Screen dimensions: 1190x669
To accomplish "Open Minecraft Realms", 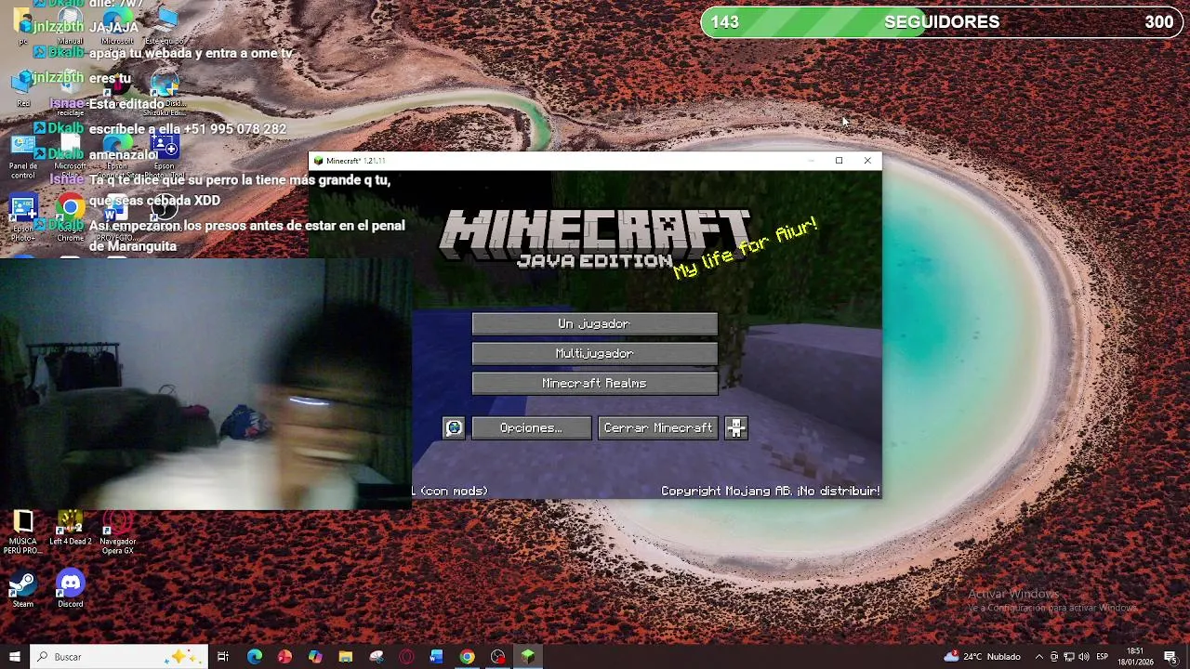I will pos(595,383).
